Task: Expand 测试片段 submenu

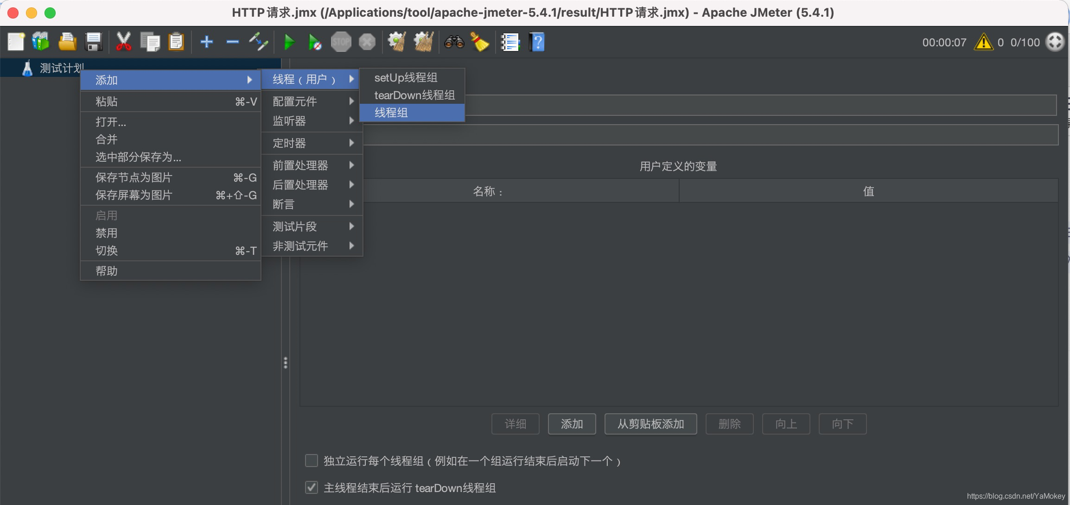Action: pyautogui.click(x=312, y=227)
